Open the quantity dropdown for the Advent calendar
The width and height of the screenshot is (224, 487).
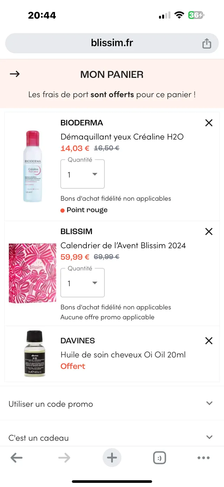pyautogui.click(x=82, y=283)
